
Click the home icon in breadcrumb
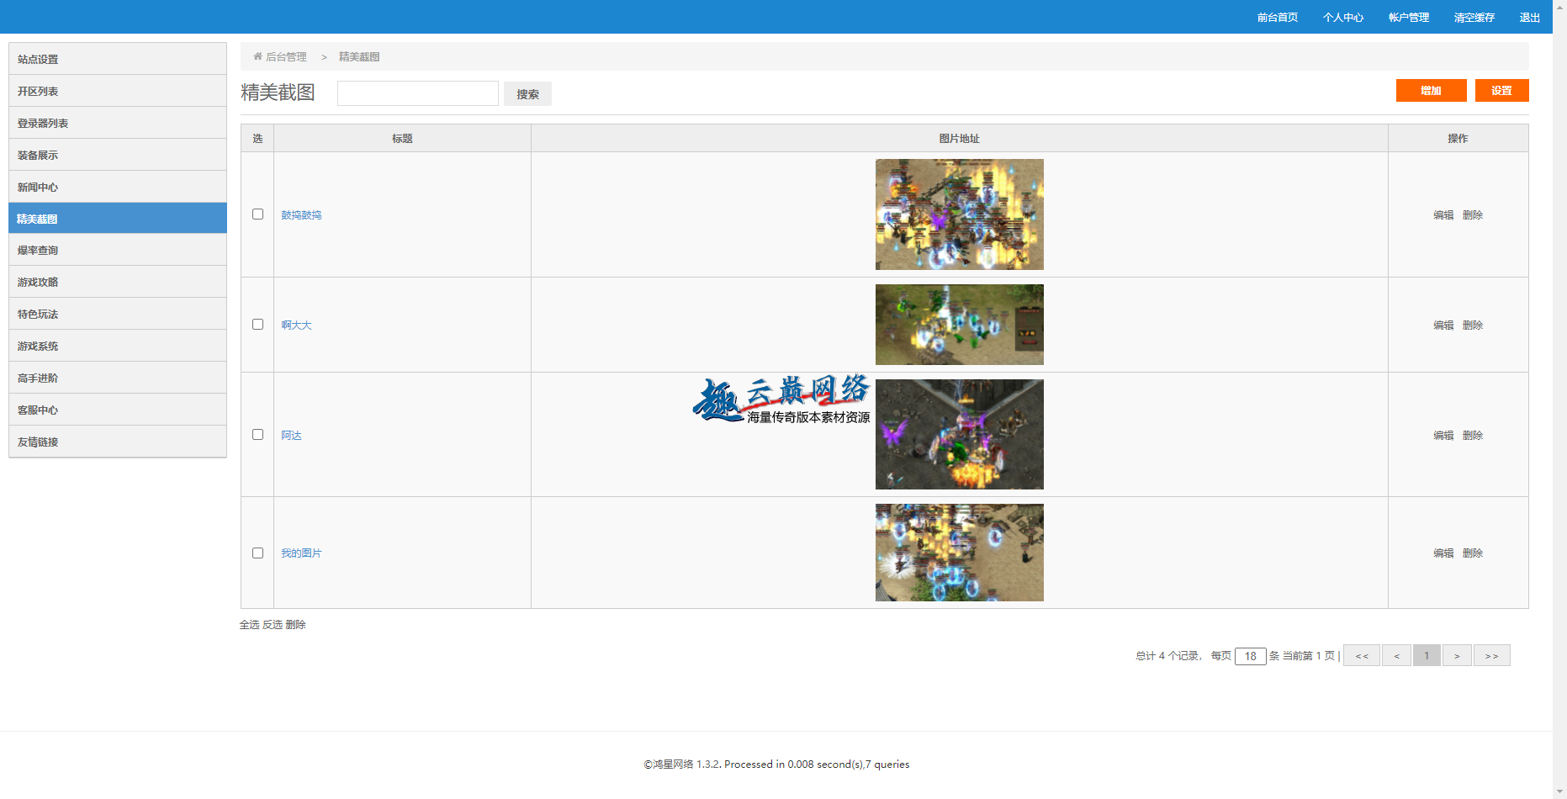[257, 56]
